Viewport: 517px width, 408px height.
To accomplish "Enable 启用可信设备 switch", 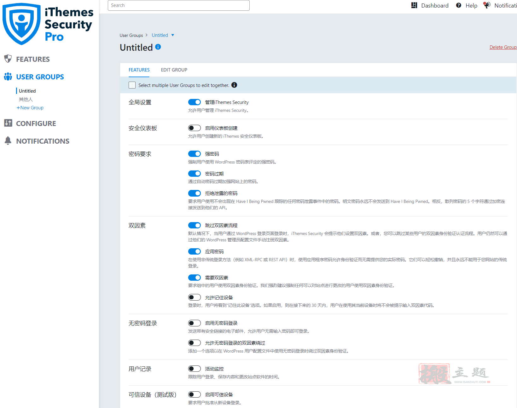I will click(195, 394).
